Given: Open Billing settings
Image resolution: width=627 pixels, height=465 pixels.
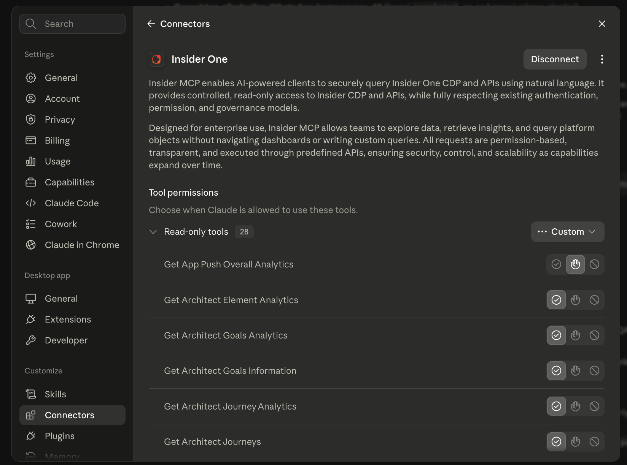Looking at the screenshot, I should coord(72,140).
